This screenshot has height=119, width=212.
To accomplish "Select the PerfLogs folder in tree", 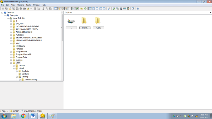I will 19,49.
